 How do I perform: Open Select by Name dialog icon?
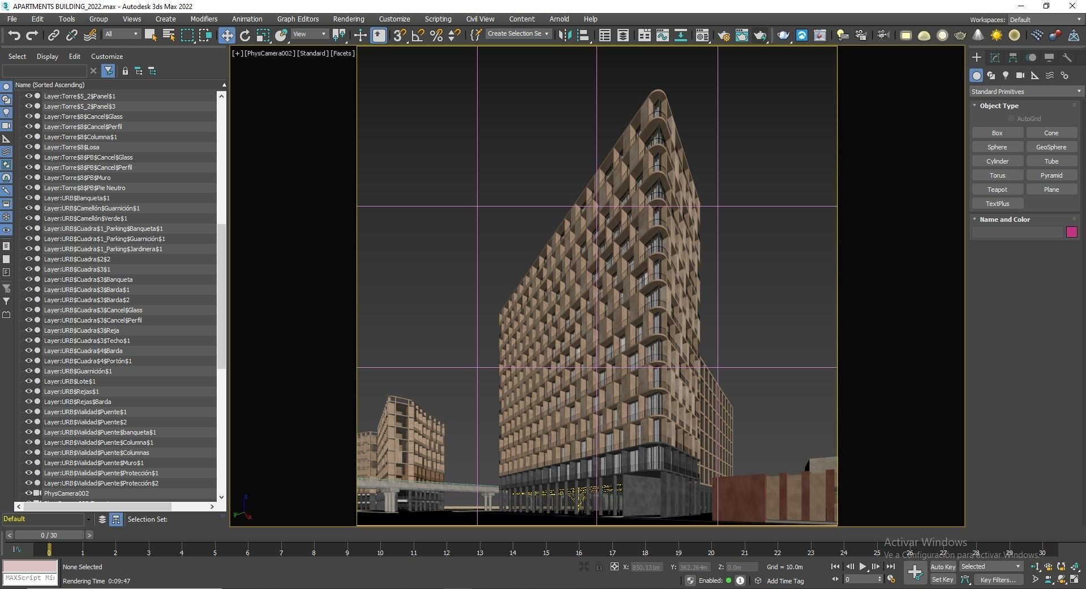coord(169,35)
